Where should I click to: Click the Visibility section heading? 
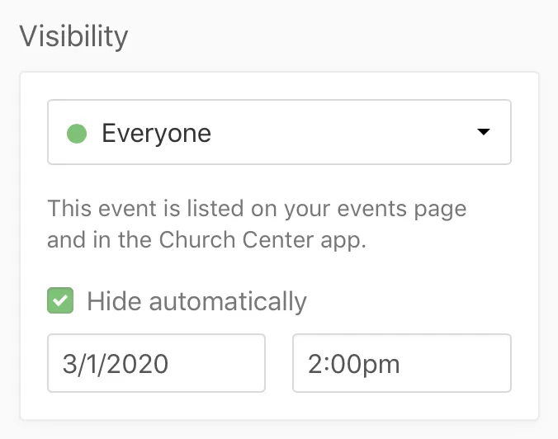(x=73, y=36)
